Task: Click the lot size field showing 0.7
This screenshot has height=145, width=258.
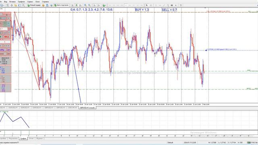Action: click(x=4, y=29)
